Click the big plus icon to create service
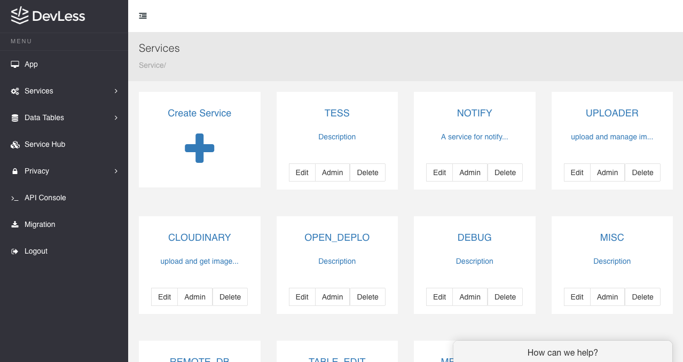This screenshot has height=362, width=683. [x=200, y=148]
